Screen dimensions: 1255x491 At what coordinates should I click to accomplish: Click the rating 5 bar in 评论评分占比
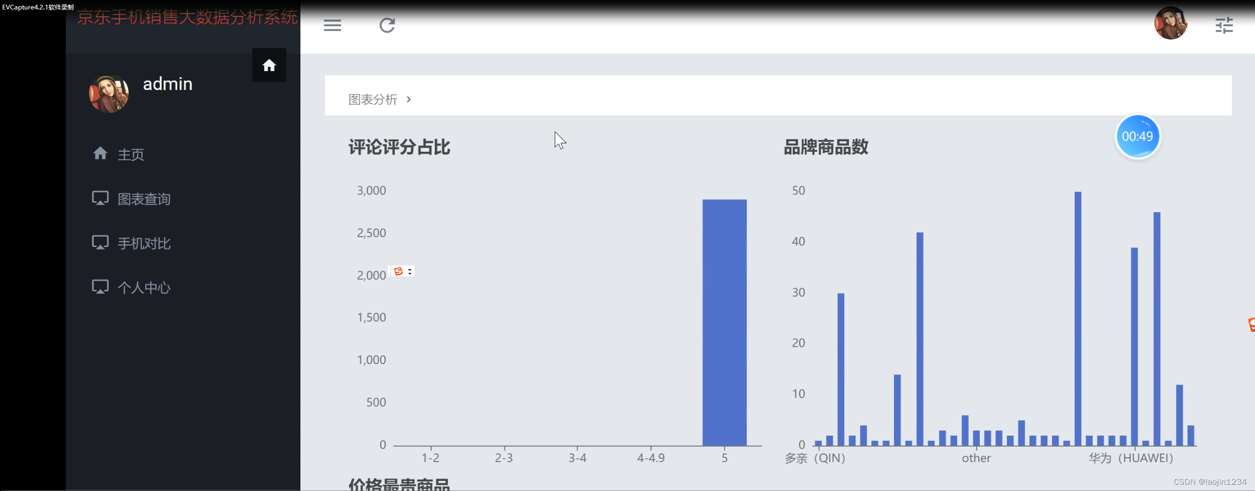coord(724,322)
